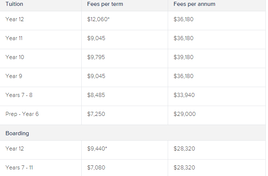Screen dimensions: 268x176
Task: Select the $33,940 annual fee cell
Action: point(184,95)
